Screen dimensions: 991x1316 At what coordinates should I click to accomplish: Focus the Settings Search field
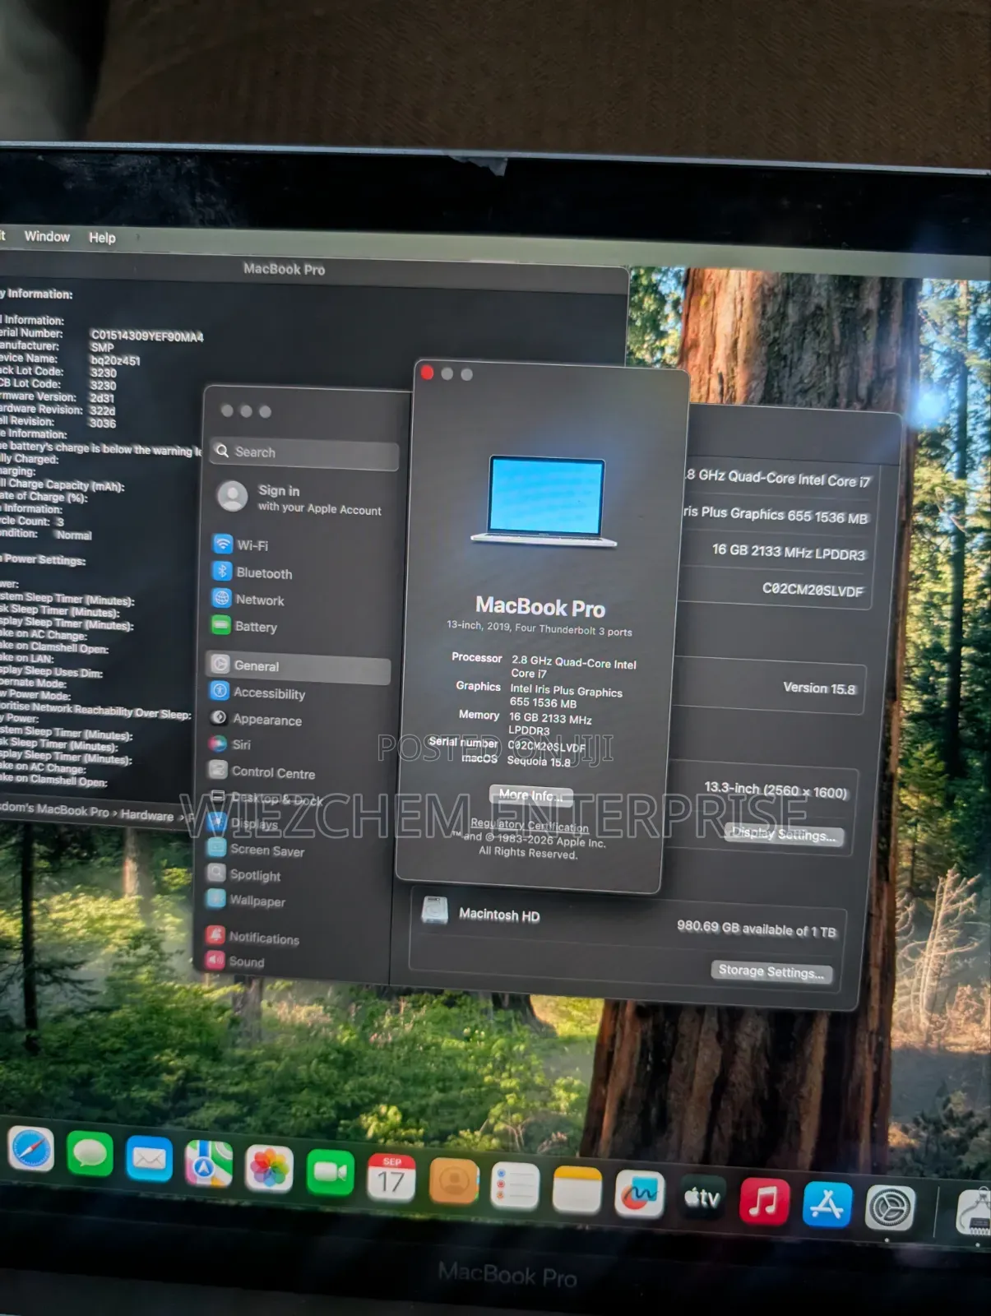point(305,452)
